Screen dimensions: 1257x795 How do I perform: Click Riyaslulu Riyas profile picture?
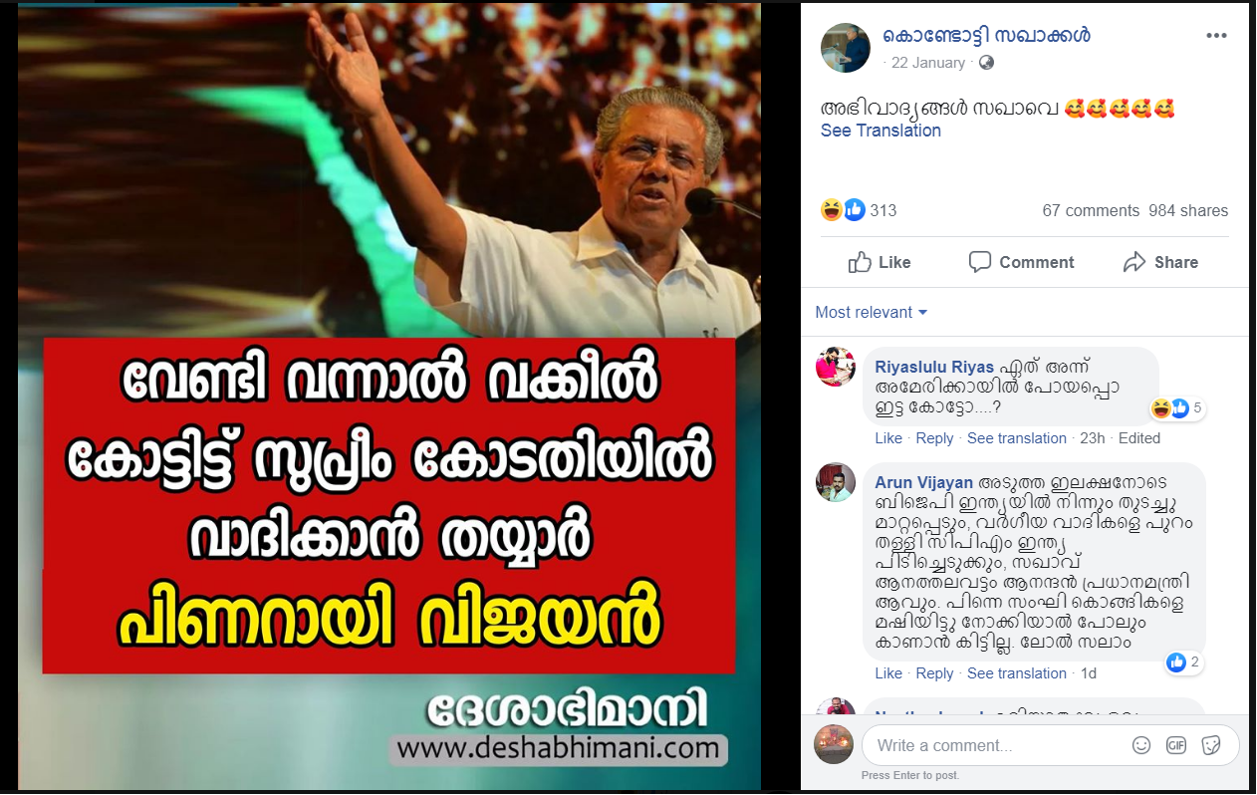[x=836, y=367]
